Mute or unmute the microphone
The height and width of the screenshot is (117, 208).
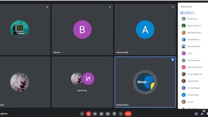click(x=82, y=114)
